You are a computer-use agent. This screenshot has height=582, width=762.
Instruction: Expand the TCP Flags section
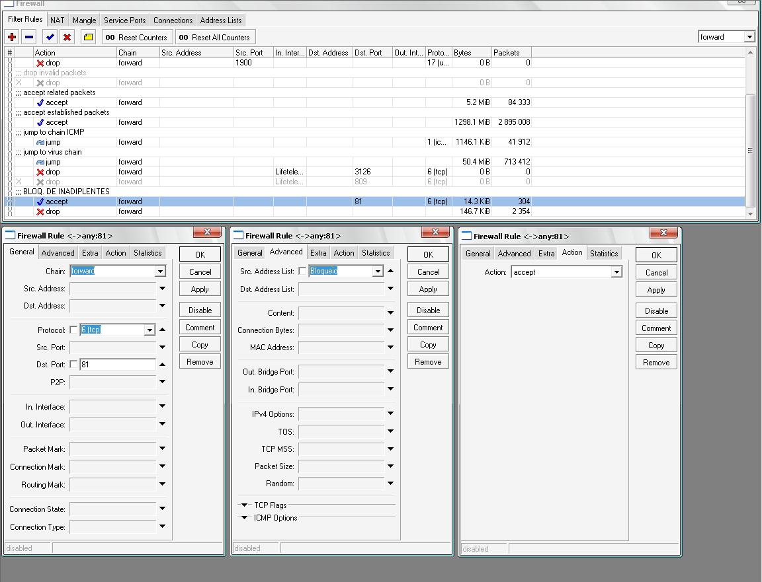244,505
